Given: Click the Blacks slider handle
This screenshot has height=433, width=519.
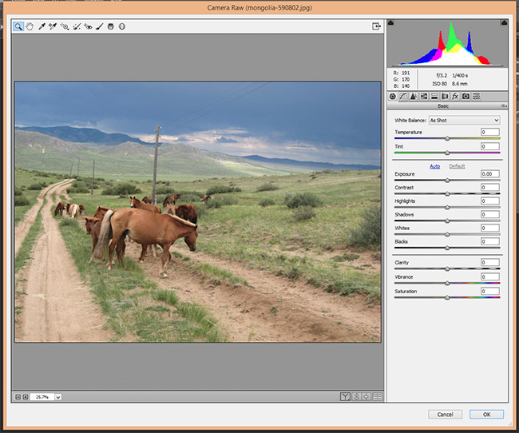Looking at the screenshot, I should click(x=447, y=248).
